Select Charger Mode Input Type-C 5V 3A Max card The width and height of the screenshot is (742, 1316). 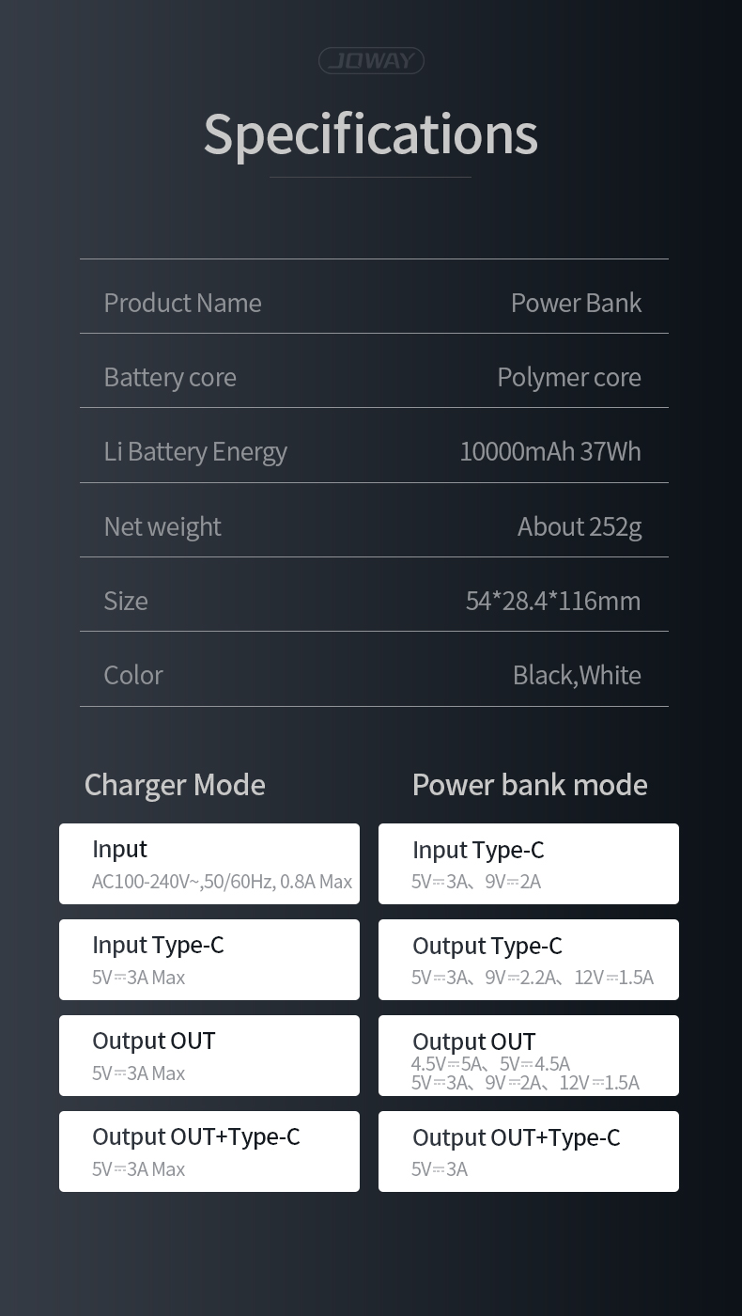coord(209,960)
